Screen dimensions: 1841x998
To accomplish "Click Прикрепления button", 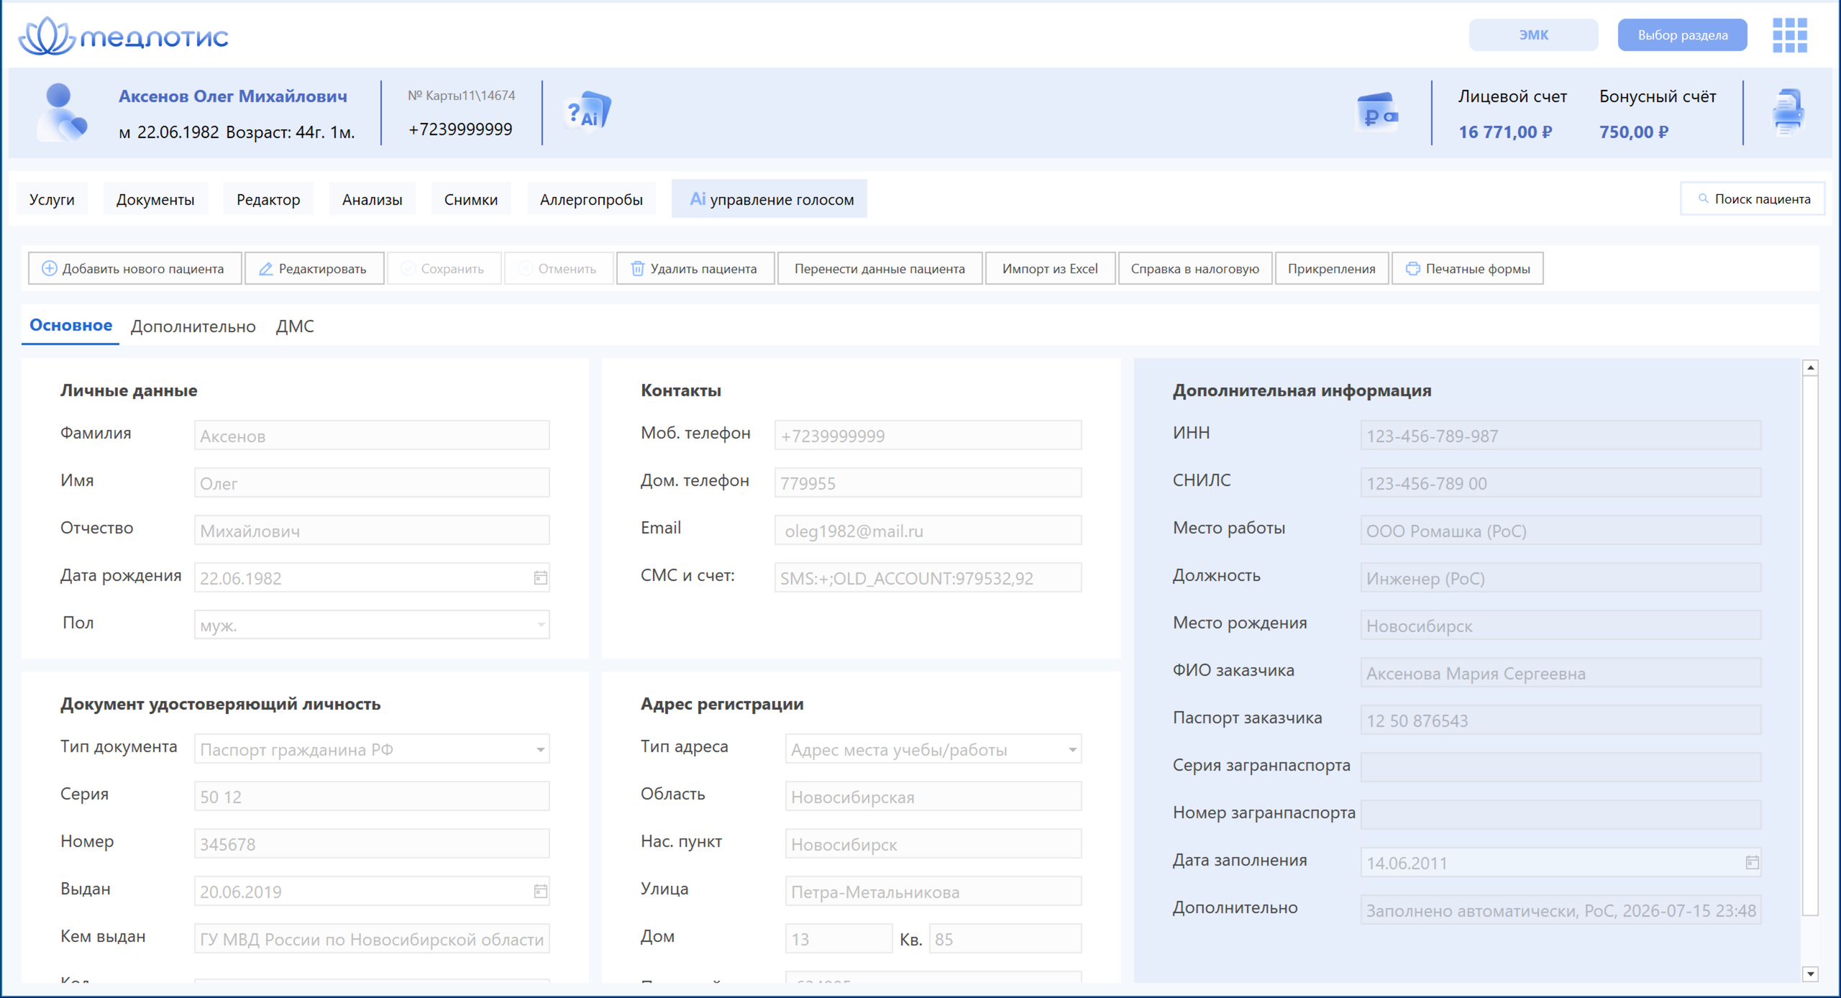I will (x=1331, y=268).
